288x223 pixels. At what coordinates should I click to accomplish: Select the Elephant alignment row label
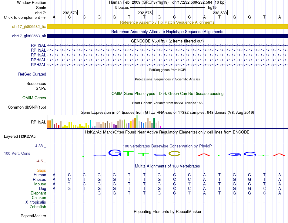click(39, 193)
